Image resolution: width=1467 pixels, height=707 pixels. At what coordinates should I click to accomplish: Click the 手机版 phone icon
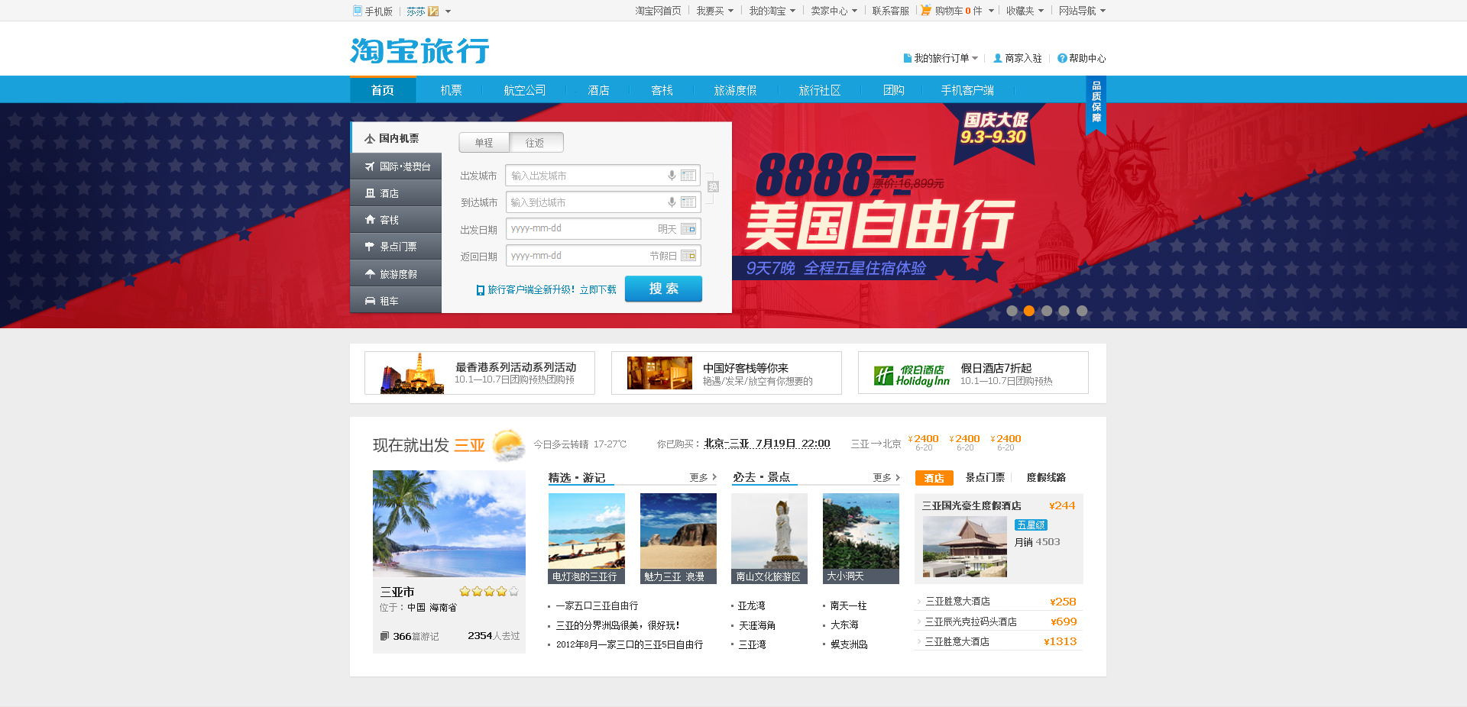pos(357,11)
